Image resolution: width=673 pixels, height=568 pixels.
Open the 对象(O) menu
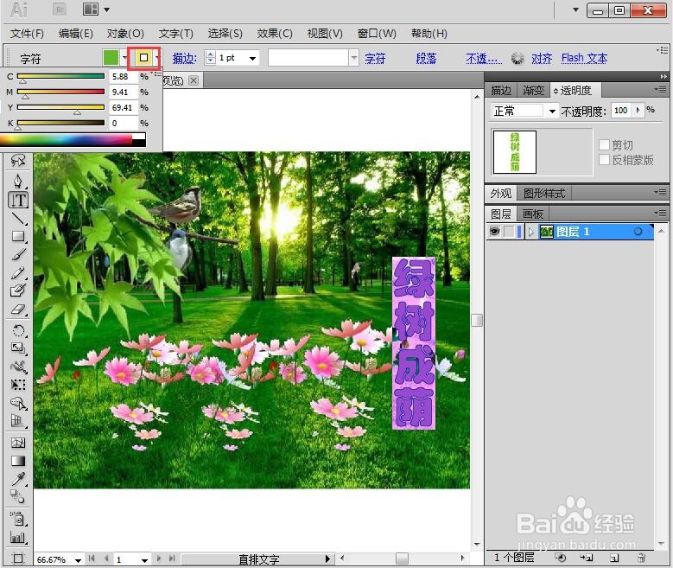126,34
